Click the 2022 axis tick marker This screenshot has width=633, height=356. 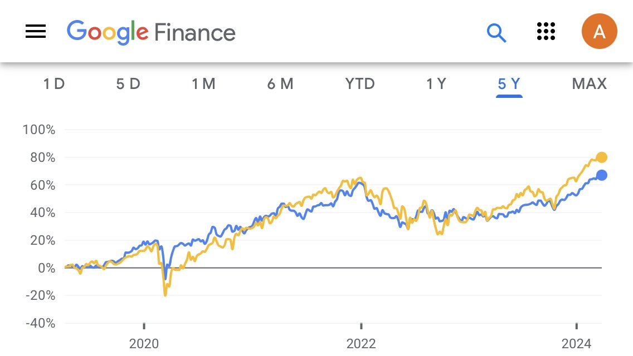[x=361, y=326]
